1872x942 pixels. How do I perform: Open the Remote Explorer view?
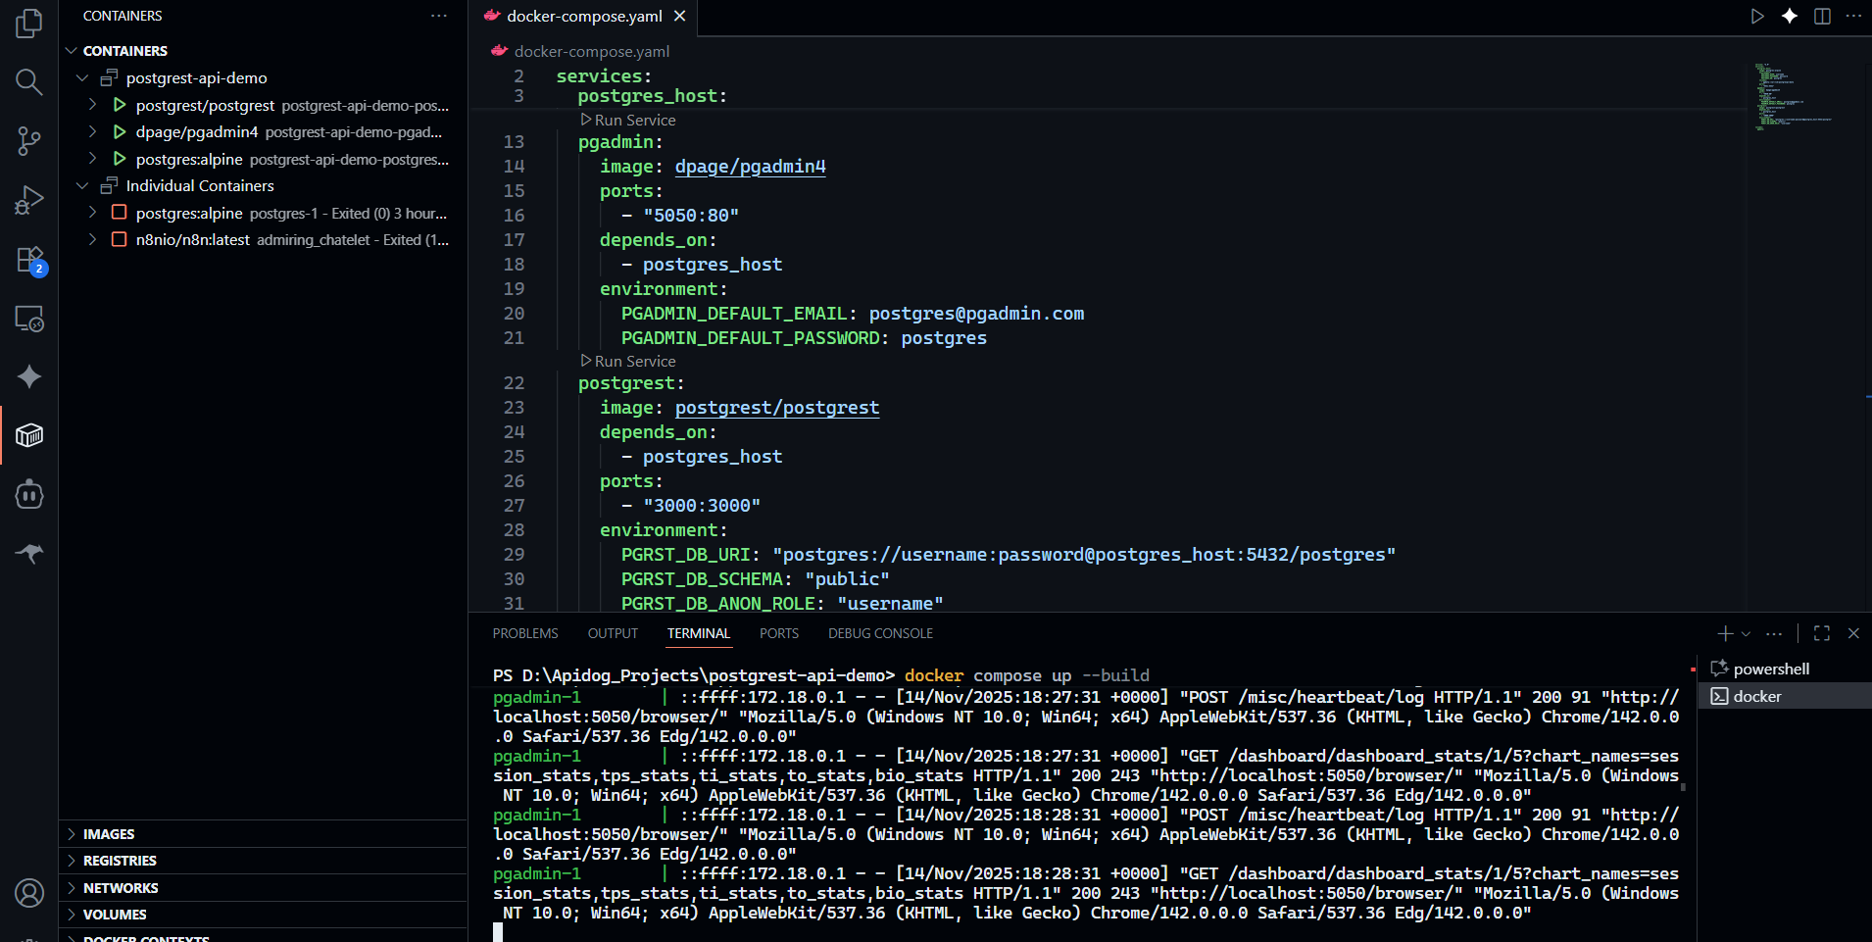[x=28, y=319]
